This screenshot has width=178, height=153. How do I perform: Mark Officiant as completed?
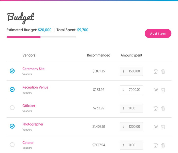click(x=12, y=108)
